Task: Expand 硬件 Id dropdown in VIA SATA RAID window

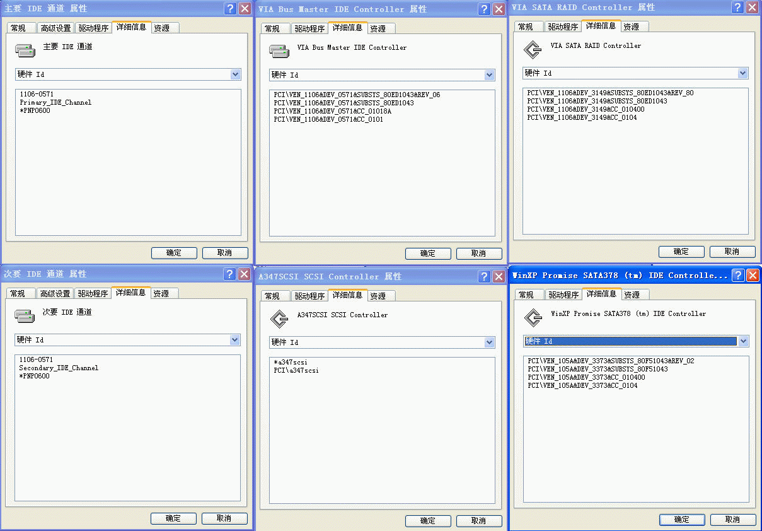Action: 742,73
